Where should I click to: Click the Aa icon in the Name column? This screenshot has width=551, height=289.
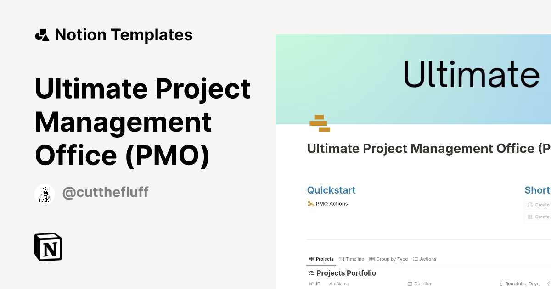pyautogui.click(x=332, y=283)
